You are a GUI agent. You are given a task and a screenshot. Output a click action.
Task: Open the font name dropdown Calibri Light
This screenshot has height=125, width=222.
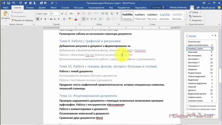[x=49, y=14]
